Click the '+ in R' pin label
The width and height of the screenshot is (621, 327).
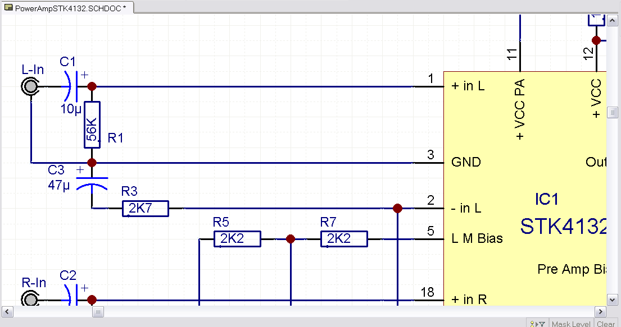[469, 300]
